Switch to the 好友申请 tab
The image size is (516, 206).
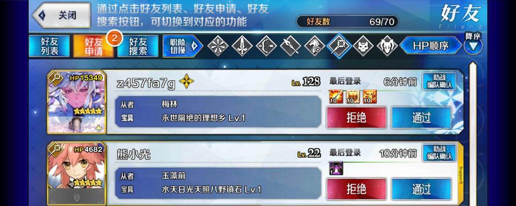pyautogui.click(x=93, y=46)
